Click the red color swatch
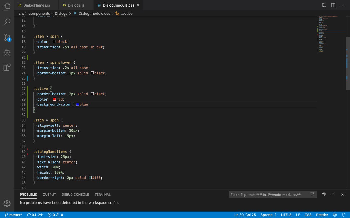The width and height of the screenshot is (350, 218). [54, 99]
